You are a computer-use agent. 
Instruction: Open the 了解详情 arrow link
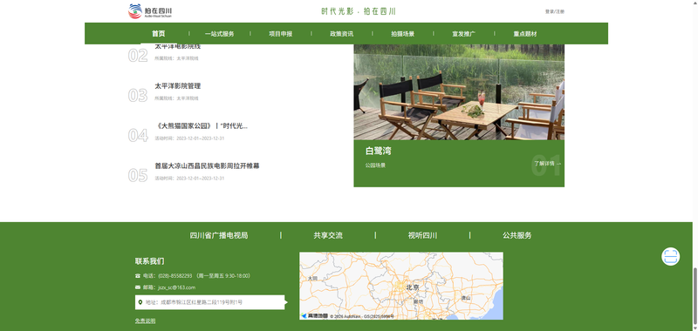click(548, 164)
